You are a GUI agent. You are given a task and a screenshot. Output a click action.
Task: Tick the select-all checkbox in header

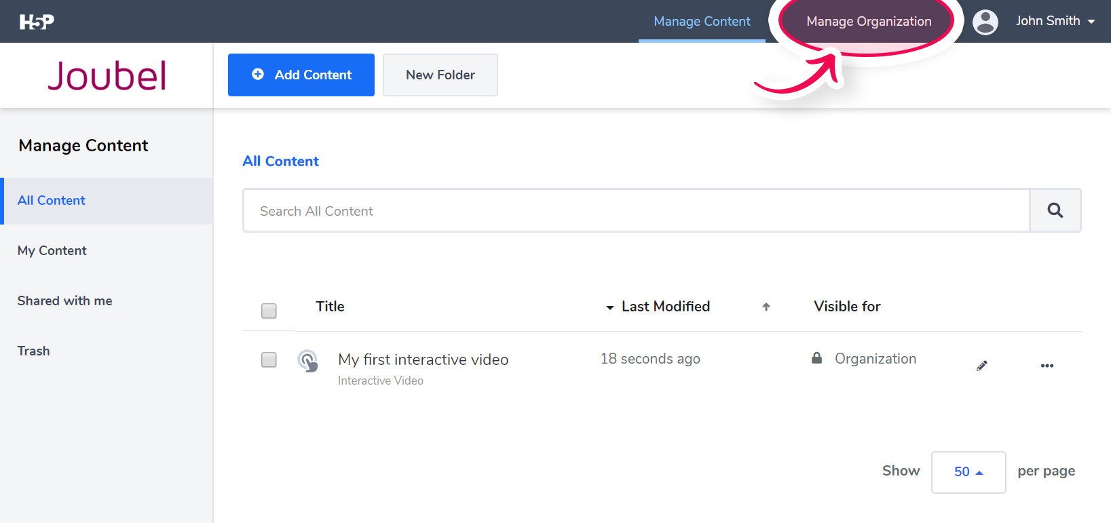click(x=269, y=311)
